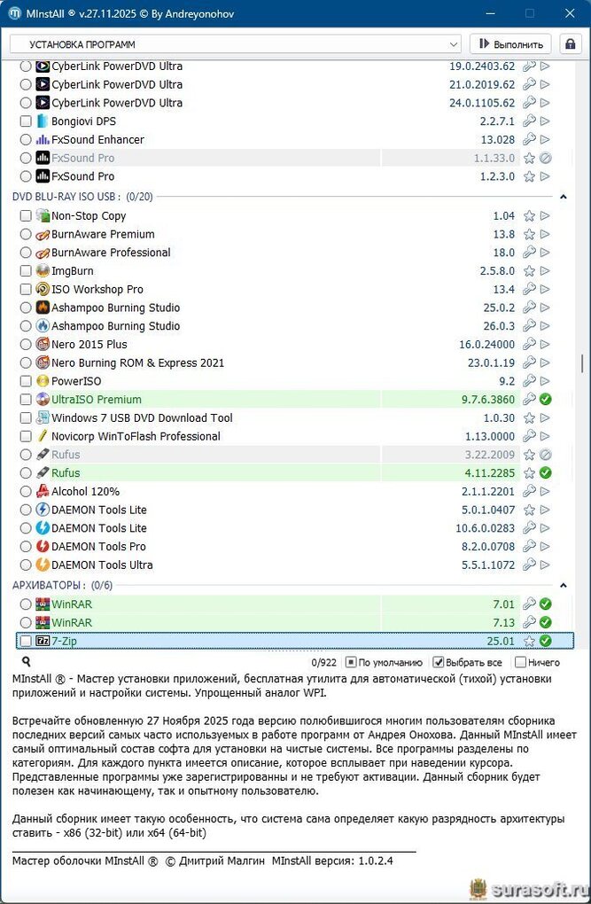Select radio button for DAEMON Tools Pro
The height and width of the screenshot is (904, 591).
pyautogui.click(x=26, y=546)
